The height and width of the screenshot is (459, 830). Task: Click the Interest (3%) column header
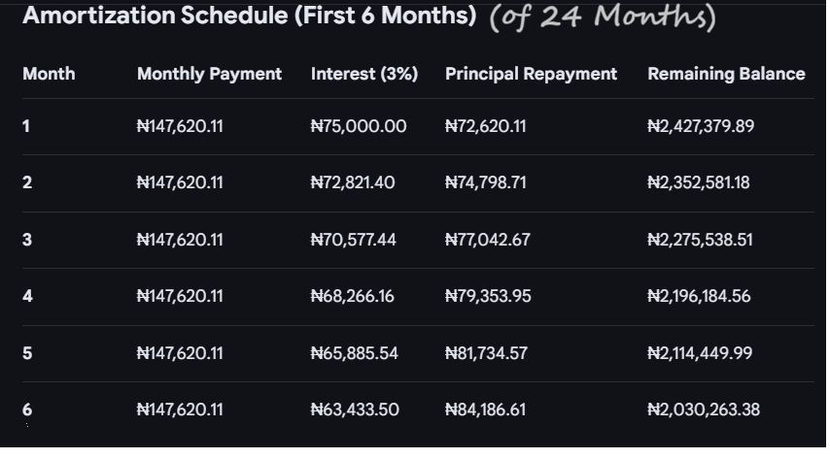pos(363,74)
